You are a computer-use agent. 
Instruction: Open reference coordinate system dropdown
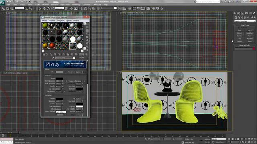59,8
